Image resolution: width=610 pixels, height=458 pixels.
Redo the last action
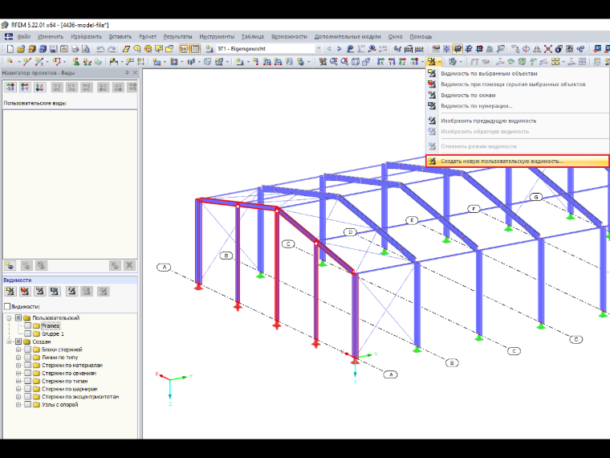[112, 49]
